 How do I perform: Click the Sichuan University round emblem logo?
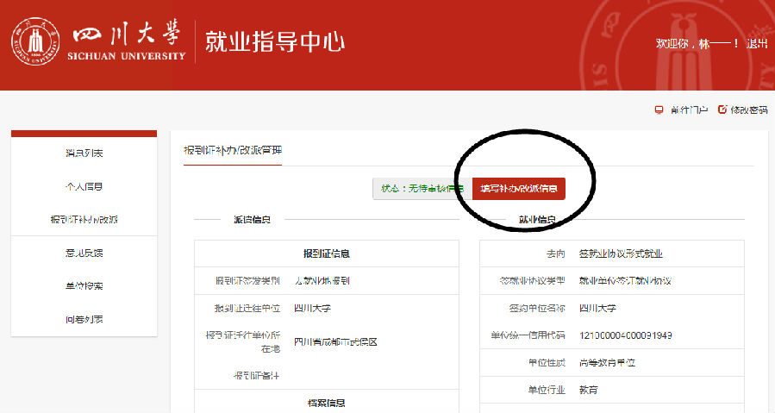(x=35, y=41)
